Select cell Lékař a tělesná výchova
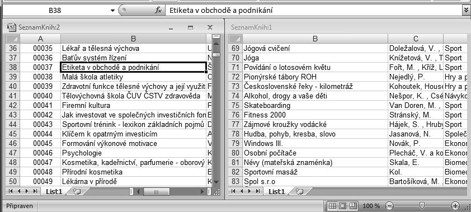This screenshot has height=212, width=471. tap(133, 48)
